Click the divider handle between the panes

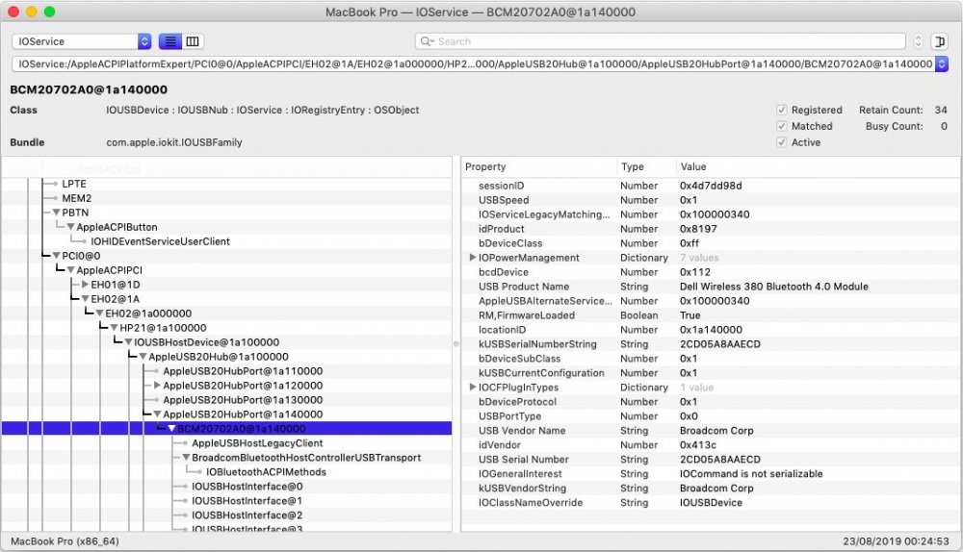click(x=456, y=343)
